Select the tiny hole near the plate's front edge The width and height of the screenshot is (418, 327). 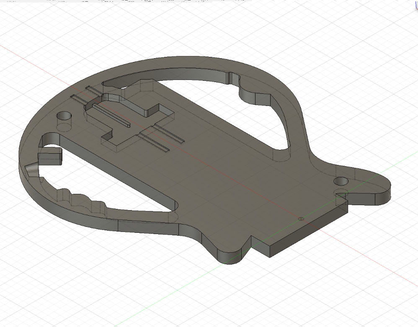(x=300, y=218)
